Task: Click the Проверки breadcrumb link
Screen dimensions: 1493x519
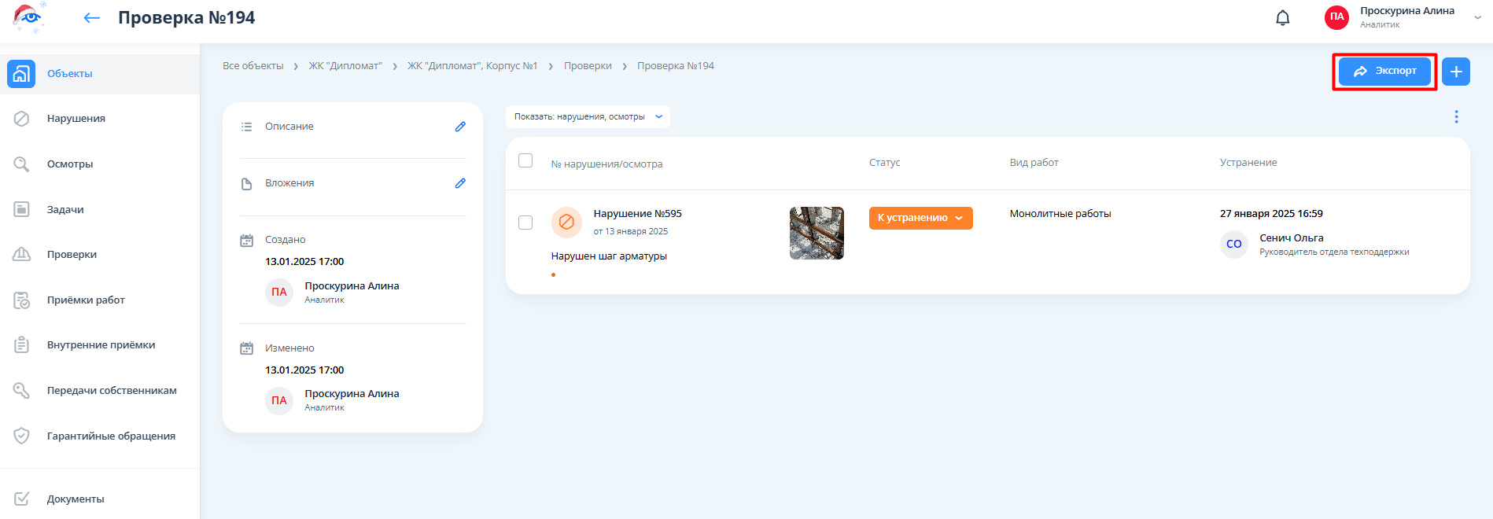Action: pos(588,66)
